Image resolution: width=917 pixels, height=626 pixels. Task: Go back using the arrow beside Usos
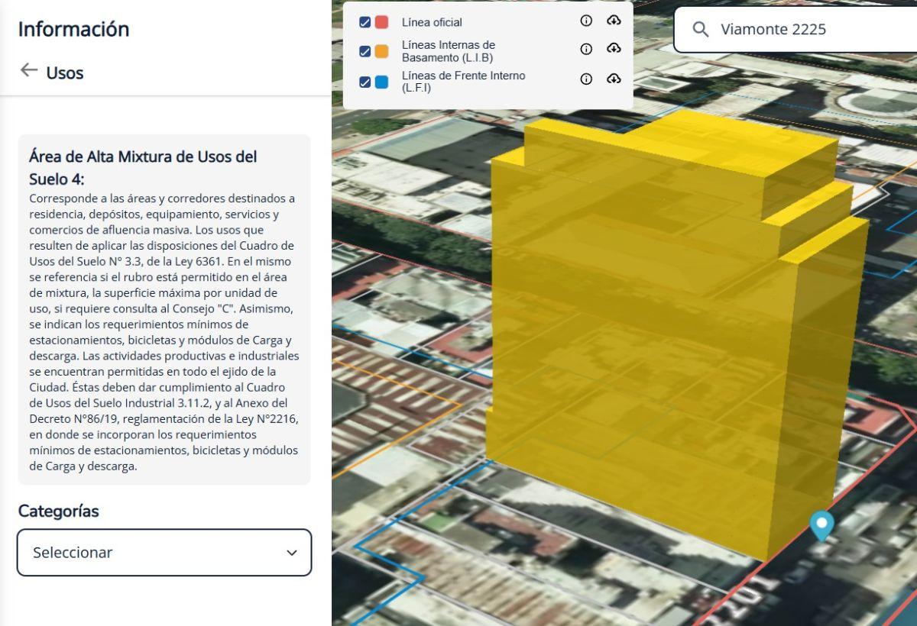[29, 71]
